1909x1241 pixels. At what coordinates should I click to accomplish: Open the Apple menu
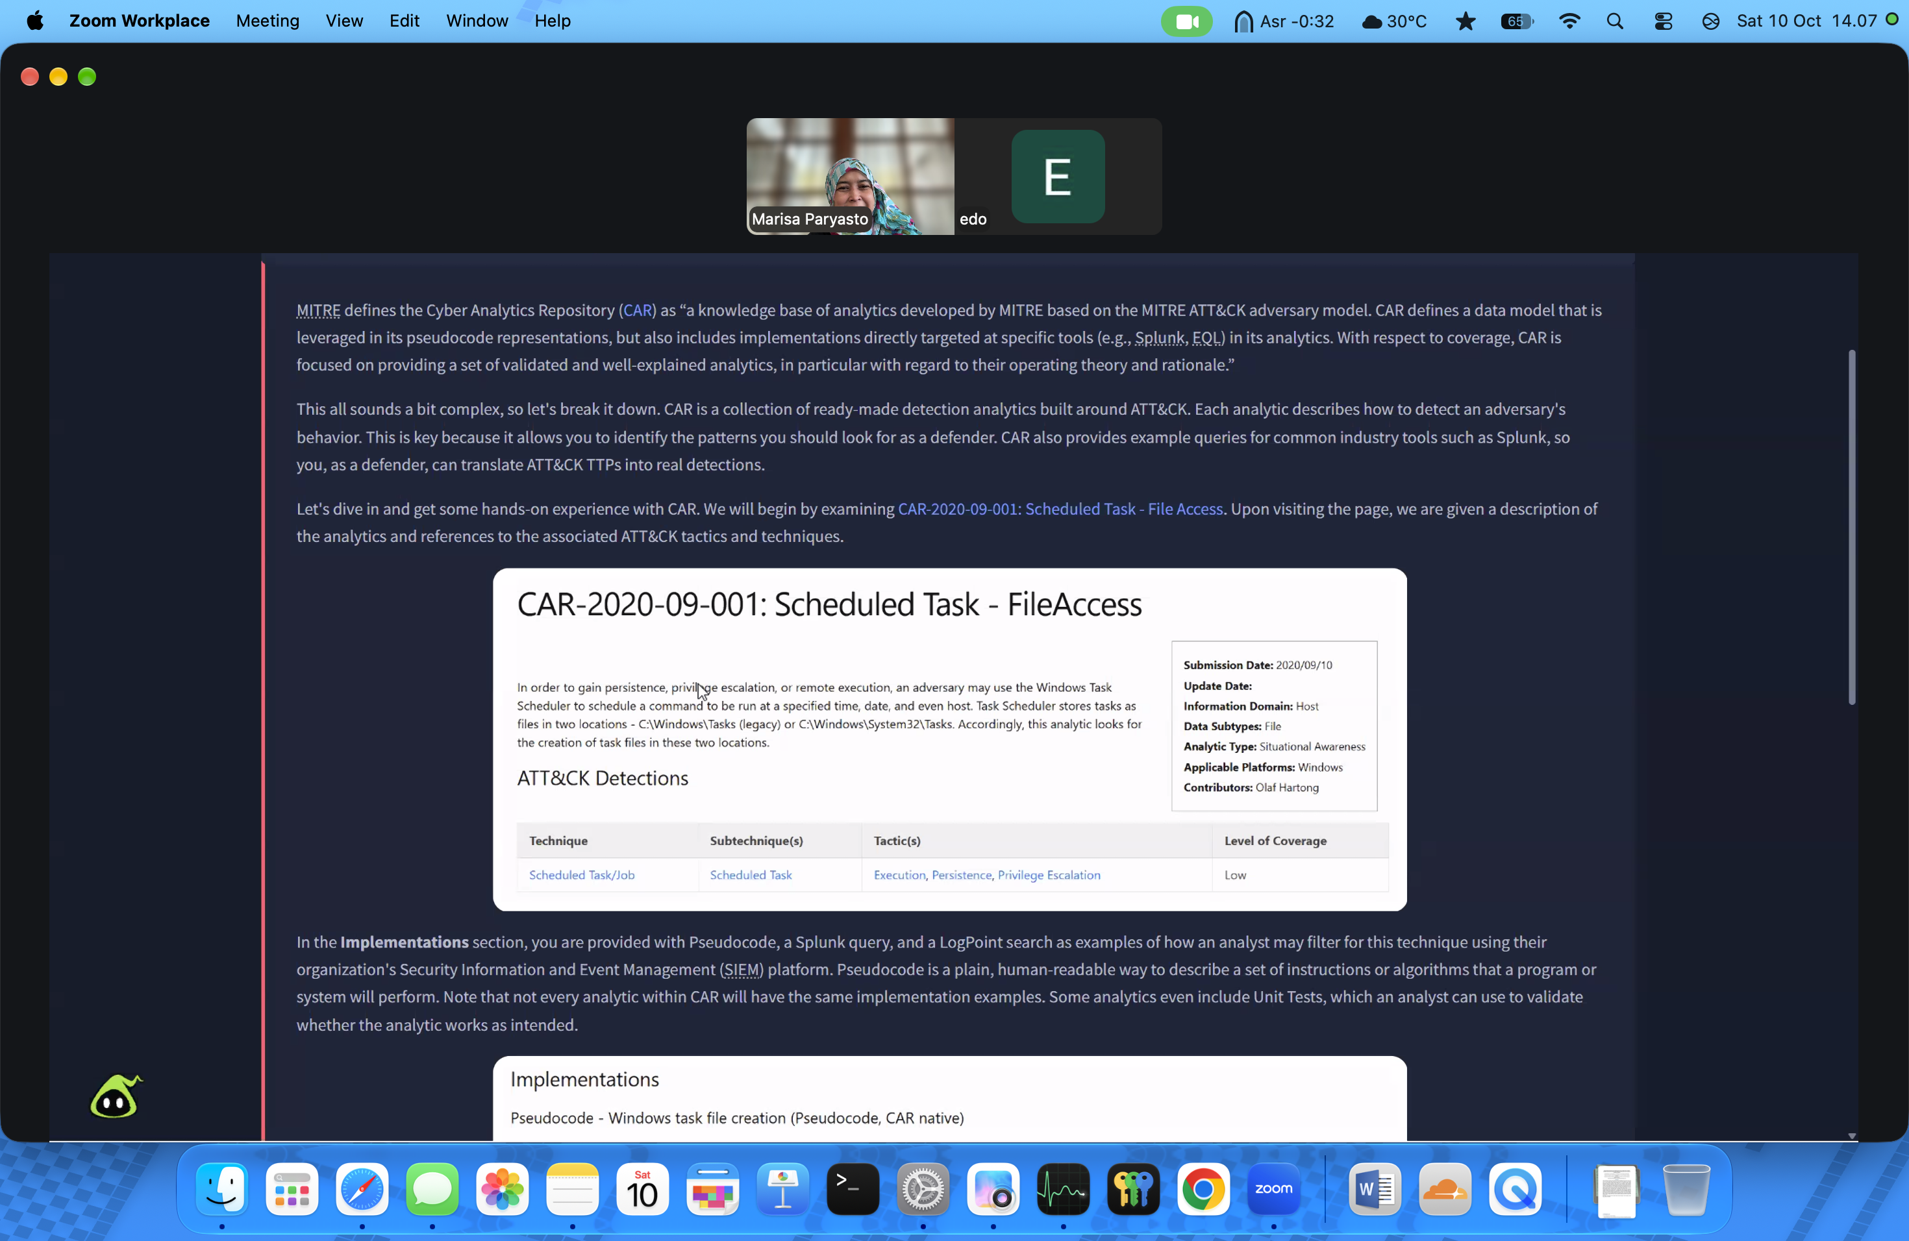pyautogui.click(x=34, y=21)
